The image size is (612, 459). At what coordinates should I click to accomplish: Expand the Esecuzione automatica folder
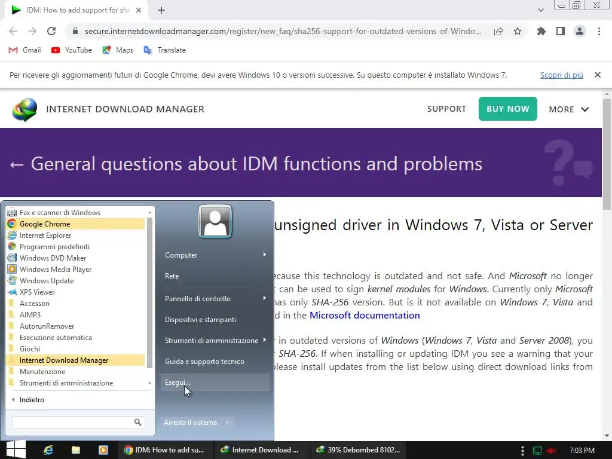pos(76,337)
